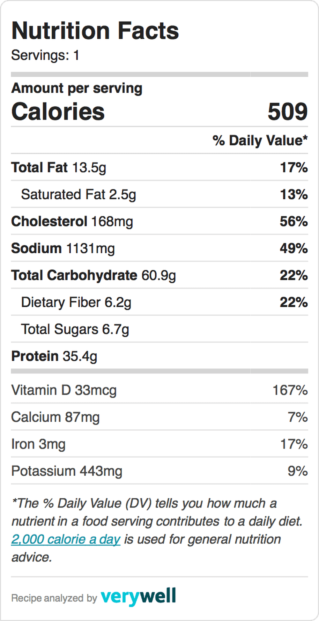Click the 'Recipe analyzed by' text
319x621 pixels.
[x=54, y=598]
